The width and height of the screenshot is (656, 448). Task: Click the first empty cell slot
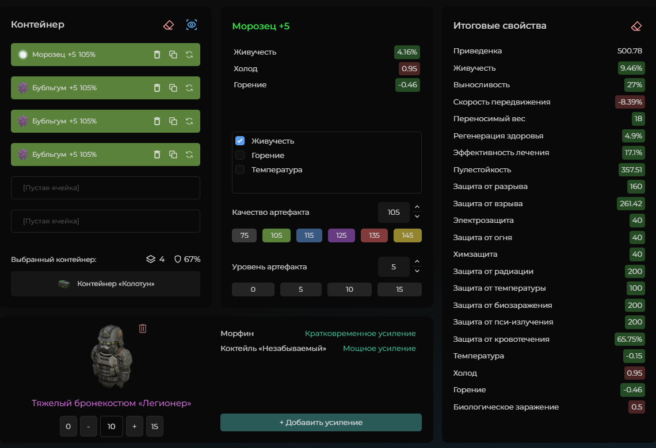coord(105,188)
